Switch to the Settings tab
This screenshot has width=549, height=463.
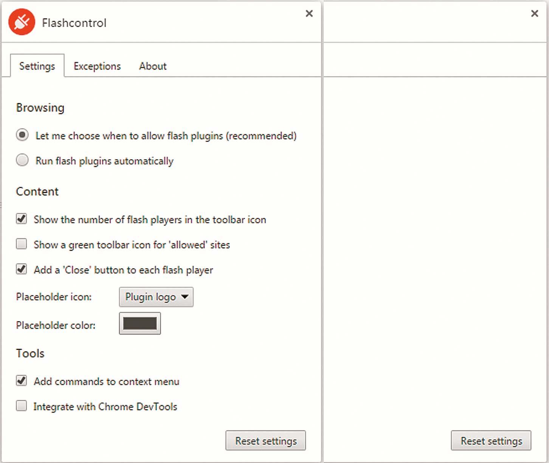37,66
